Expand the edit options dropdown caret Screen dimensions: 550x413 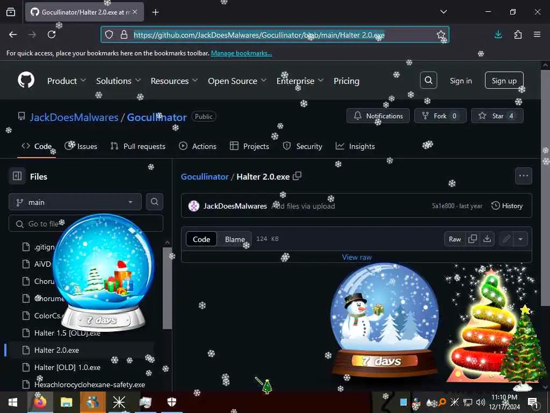point(520,239)
